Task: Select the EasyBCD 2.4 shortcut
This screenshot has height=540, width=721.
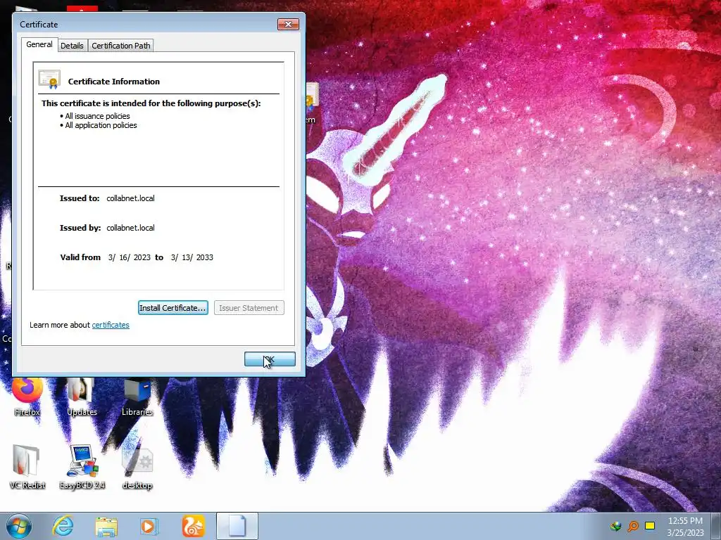Action: (82, 467)
